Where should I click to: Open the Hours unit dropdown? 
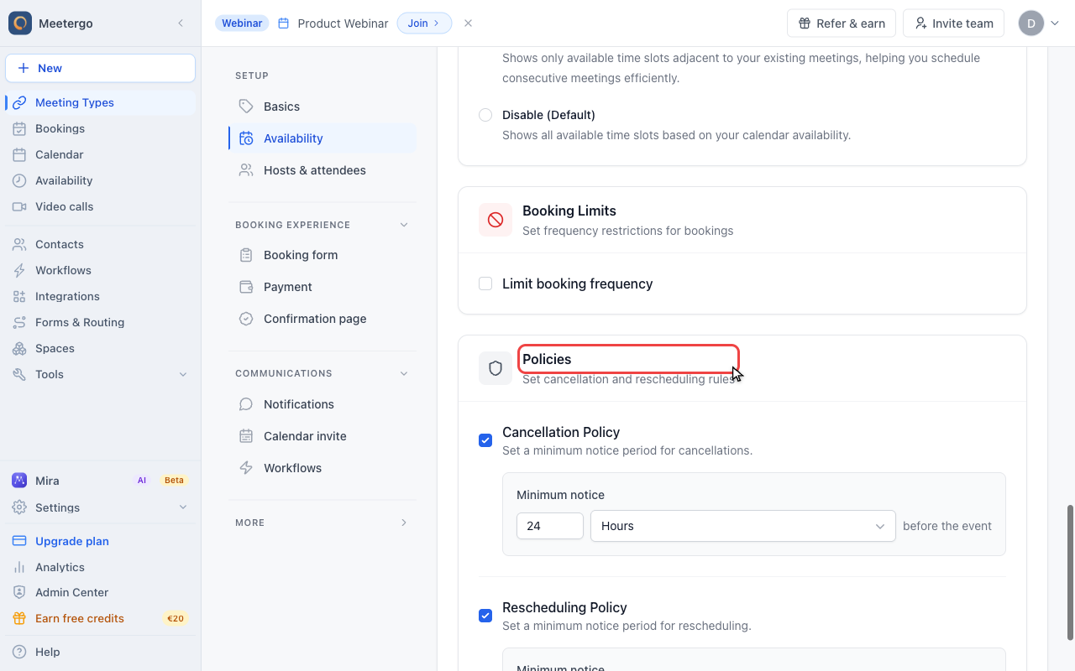(x=743, y=526)
